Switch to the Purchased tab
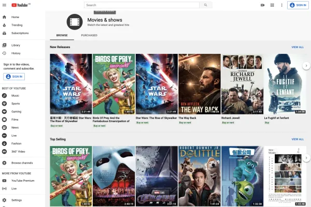 tap(89, 35)
